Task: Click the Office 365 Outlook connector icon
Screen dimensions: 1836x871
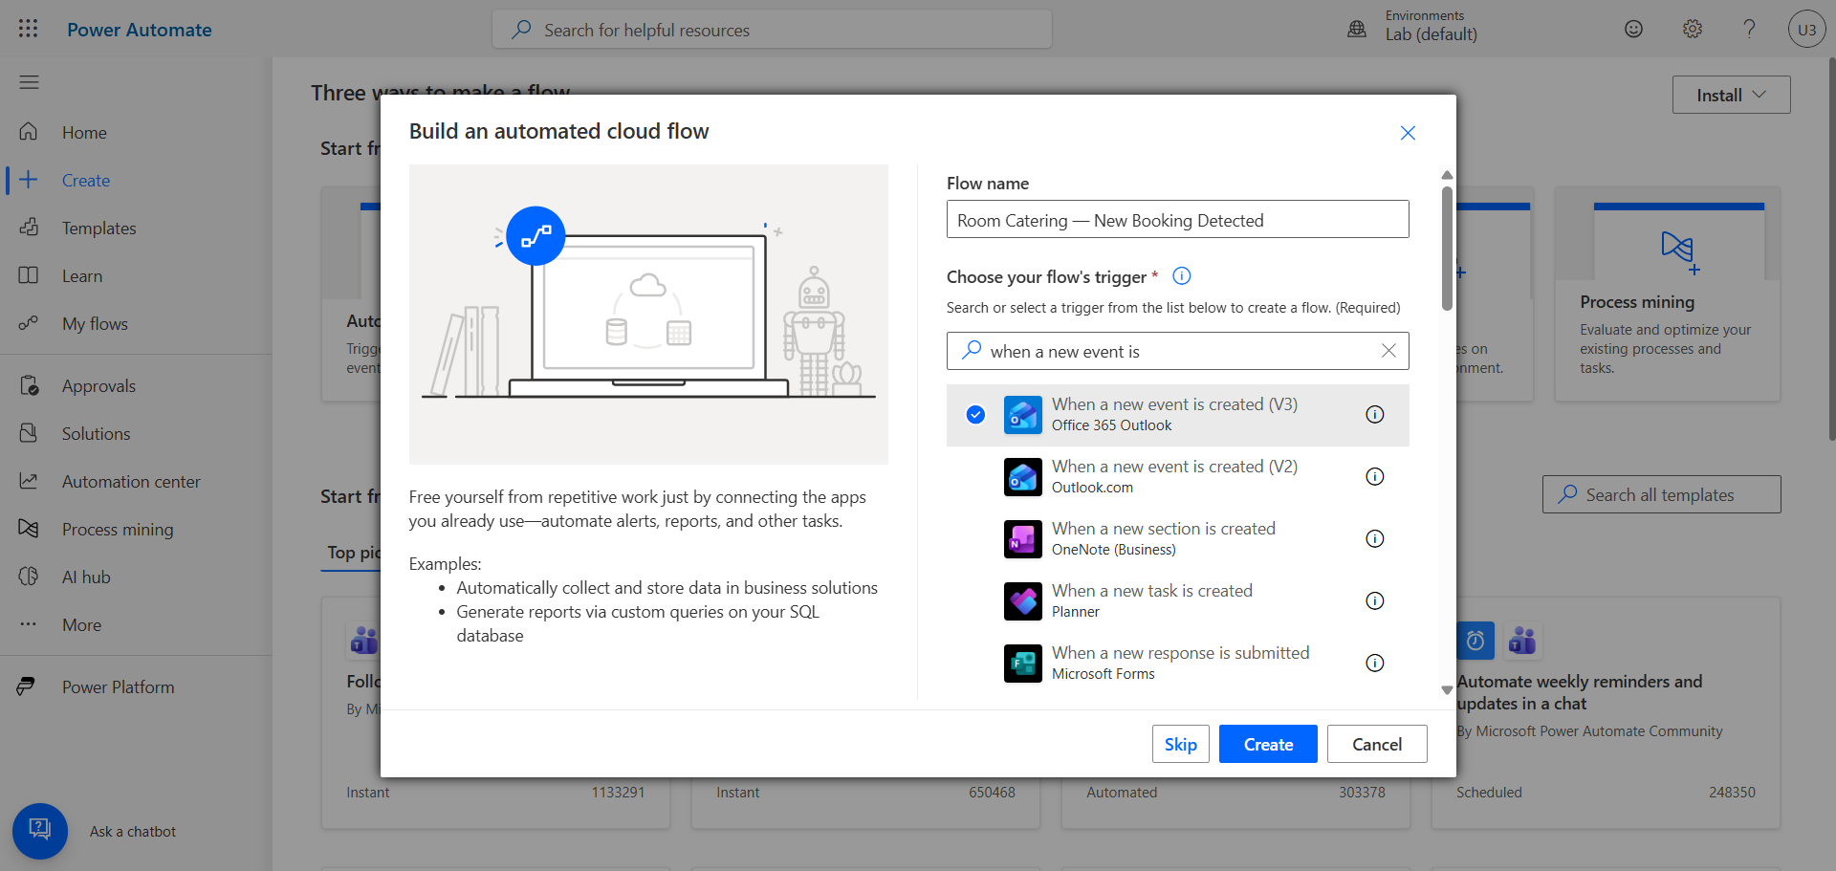Action: (1022, 415)
